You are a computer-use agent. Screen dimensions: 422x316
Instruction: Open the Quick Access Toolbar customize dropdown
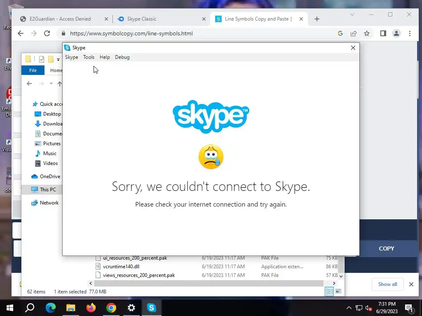pyautogui.click(x=58, y=60)
